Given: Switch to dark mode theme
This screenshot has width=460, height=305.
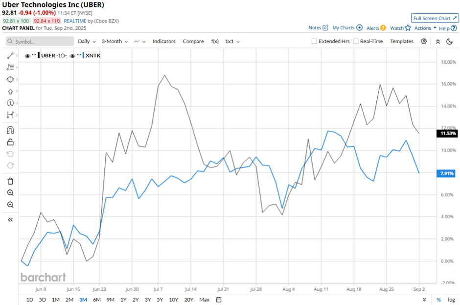Looking at the screenshot, I should [449, 42].
